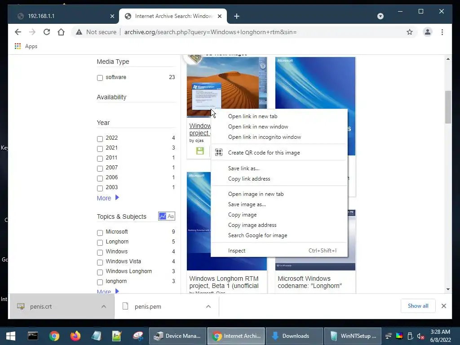Open the Snipping Tool taskbar icon

138,336
